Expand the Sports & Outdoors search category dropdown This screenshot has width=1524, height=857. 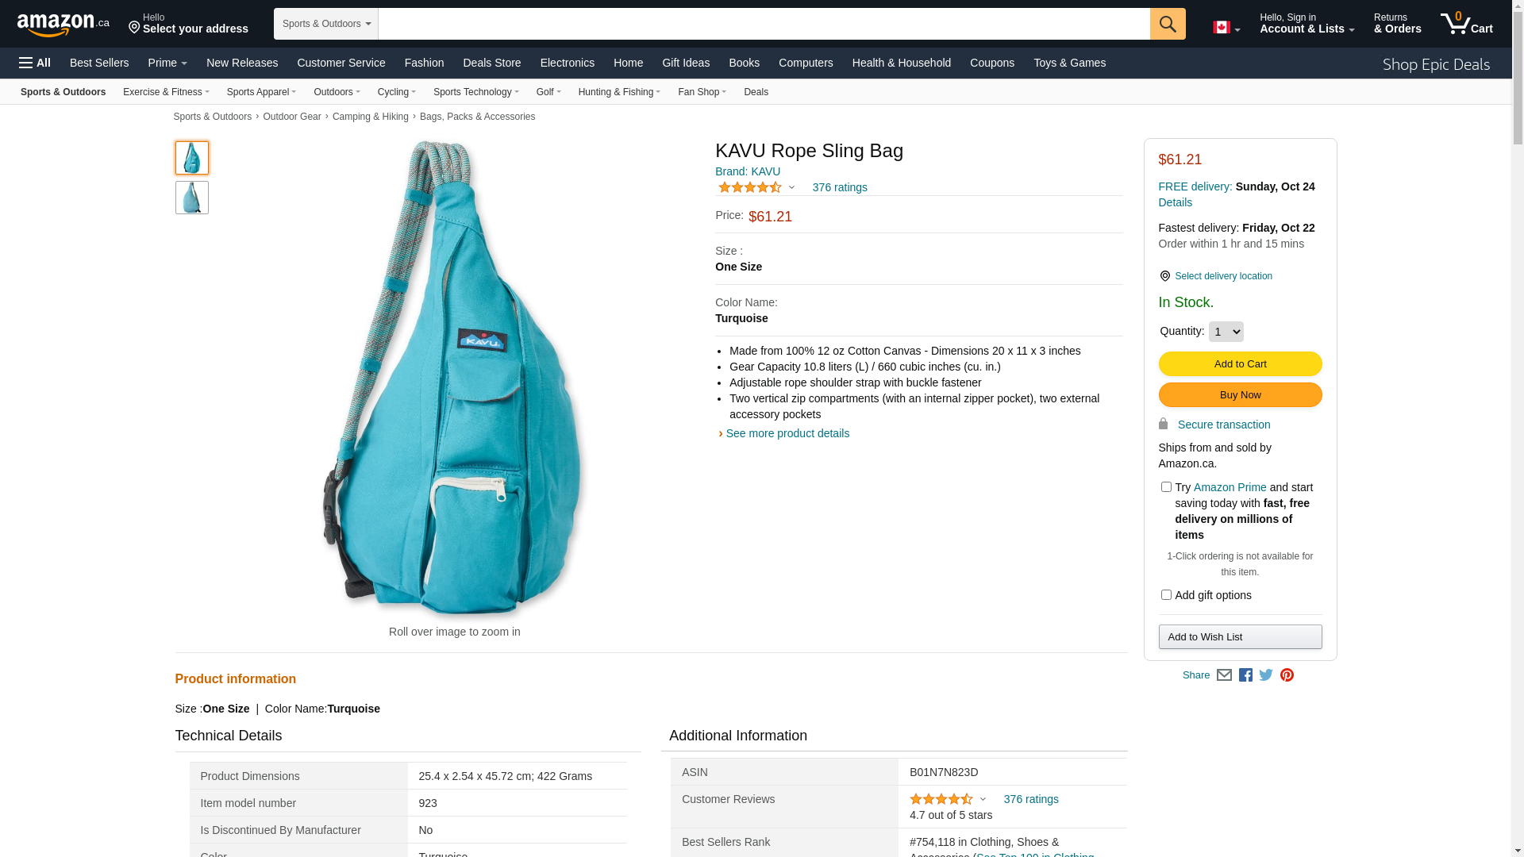[326, 24]
